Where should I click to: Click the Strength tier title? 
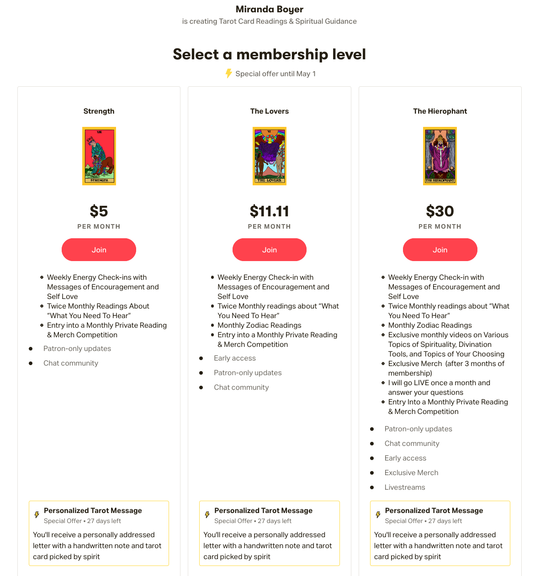pyautogui.click(x=99, y=111)
